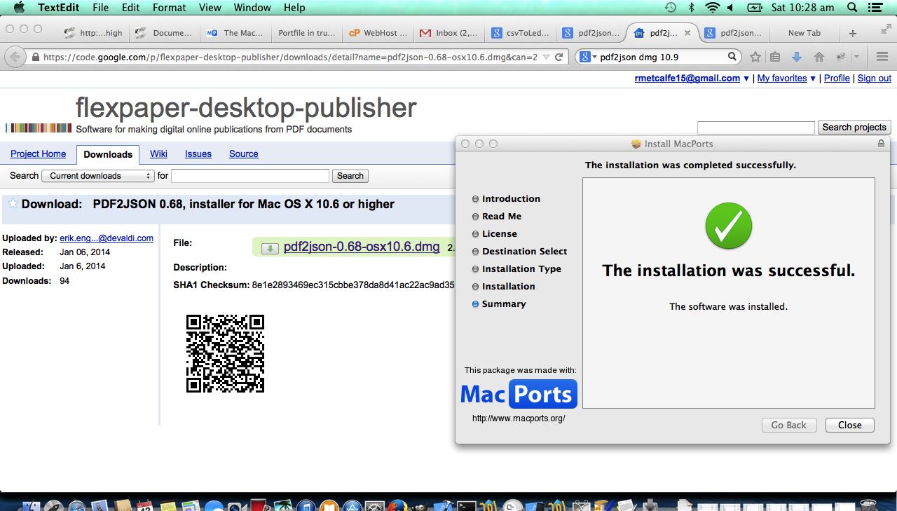Click the Sign out link

(875, 79)
